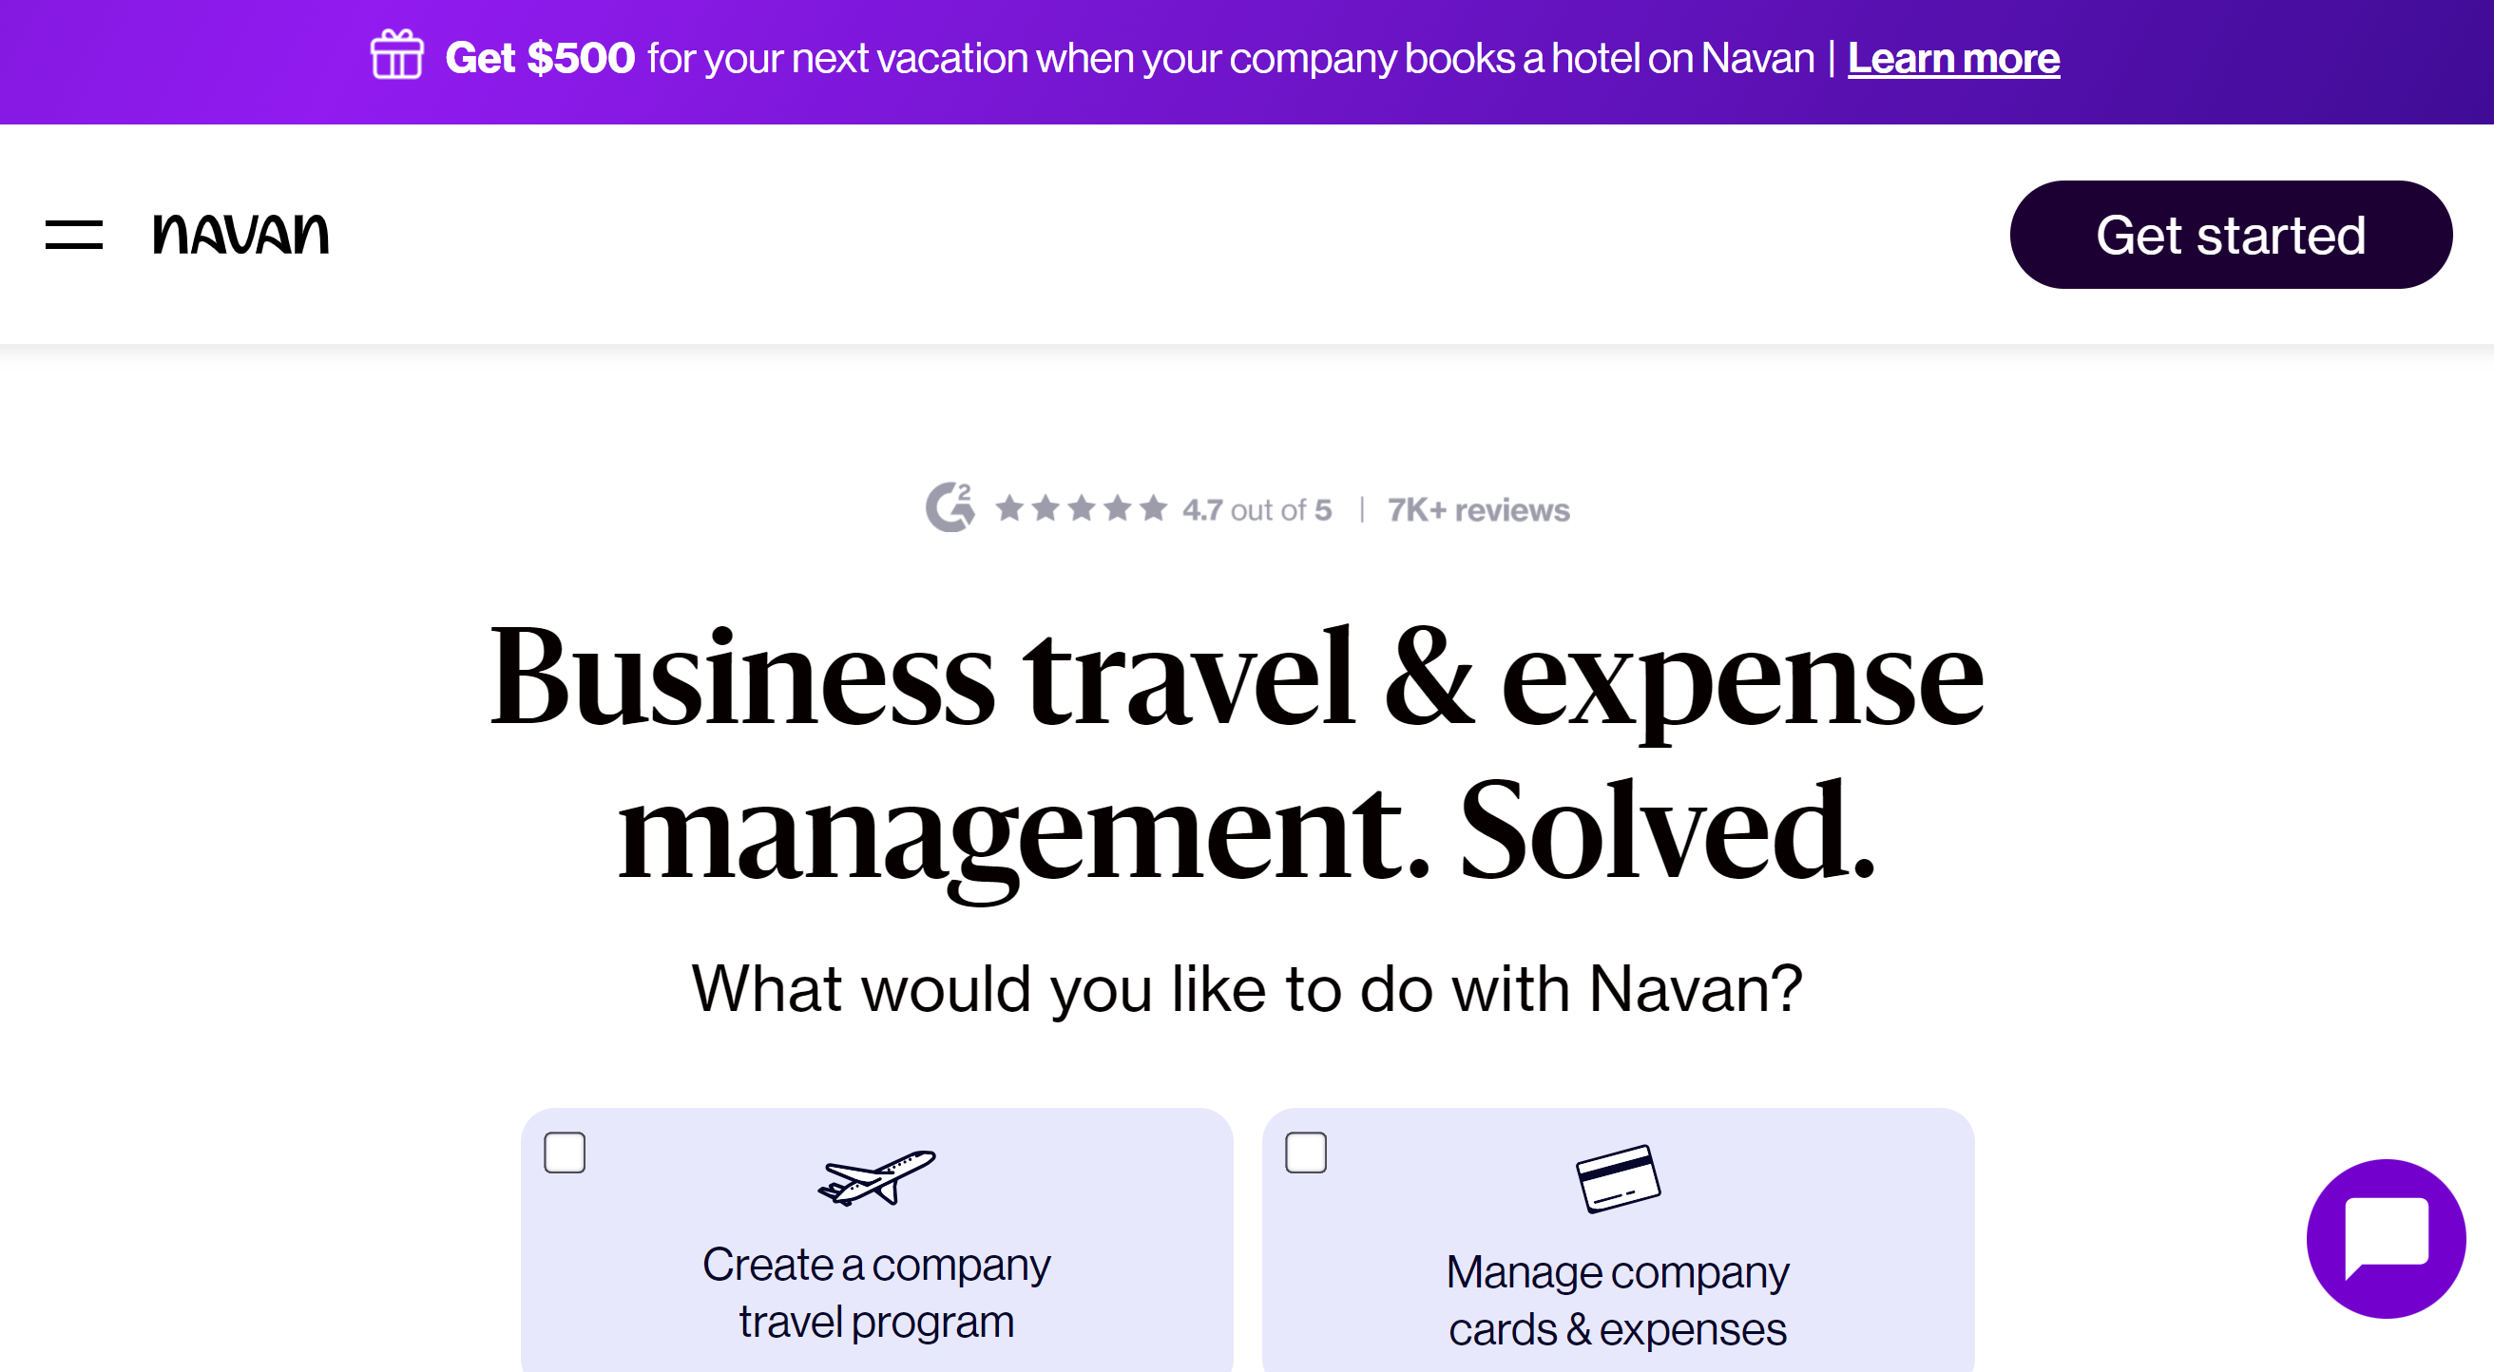Click the 4.7 out of 5 rating label
Viewport: 2494px width, 1372px height.
[x=1255, y=509]
